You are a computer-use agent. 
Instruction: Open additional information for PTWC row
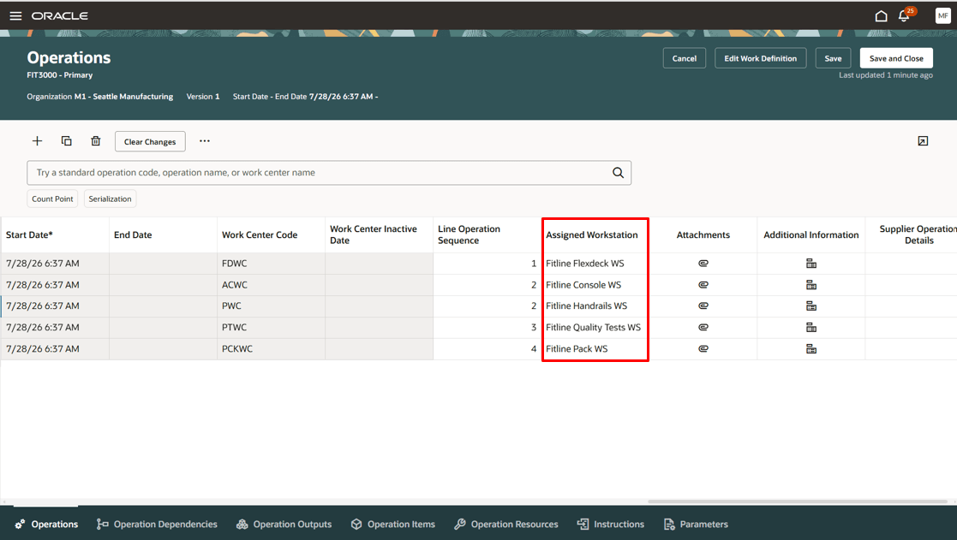click(x=811, y=327)
